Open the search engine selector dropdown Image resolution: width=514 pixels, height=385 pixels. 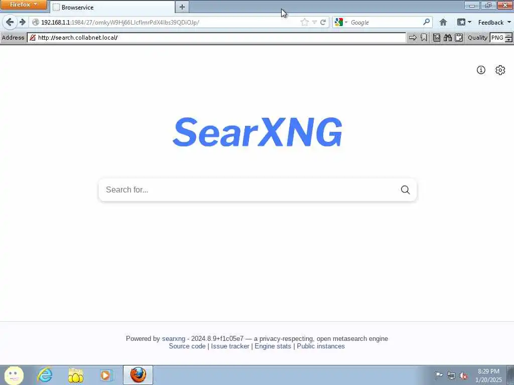(x=341, y=22)
